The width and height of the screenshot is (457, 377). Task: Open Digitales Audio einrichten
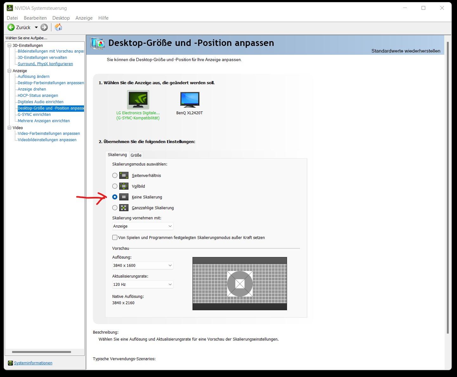[41, 102]
